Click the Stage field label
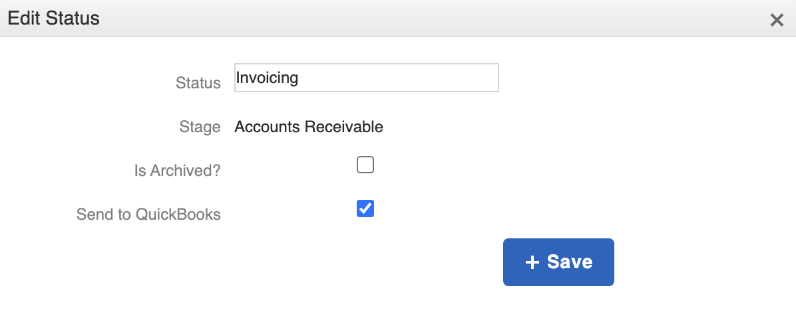Screen dimensions: 796x320 [200, 127]
